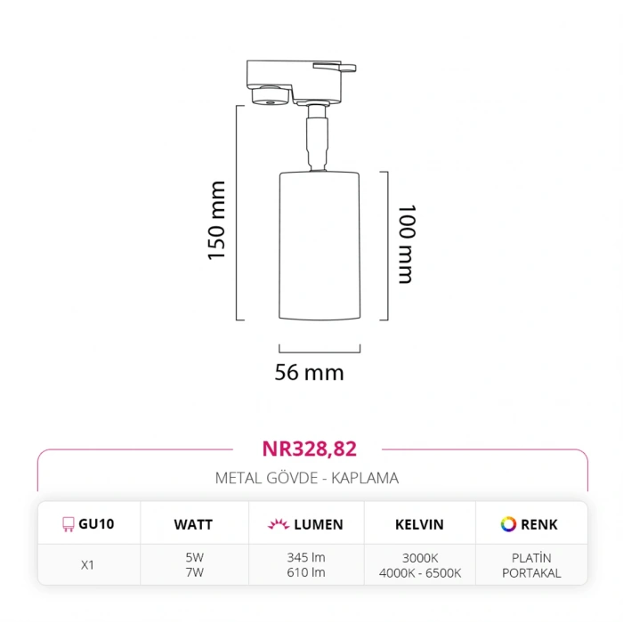Image resolution: width=623 pixels, height=623 pixels.
Task: Click the PORTAKAL color option
Action: tap(531, 572)
